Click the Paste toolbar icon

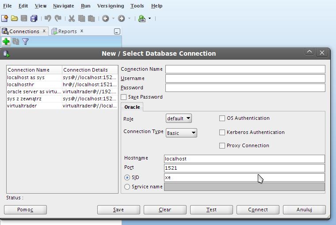tap(91, 19)
